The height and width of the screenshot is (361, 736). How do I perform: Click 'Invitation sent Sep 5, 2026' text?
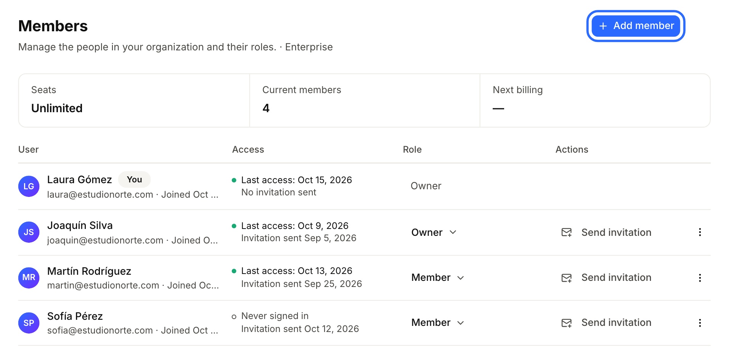tap(299, 238)
